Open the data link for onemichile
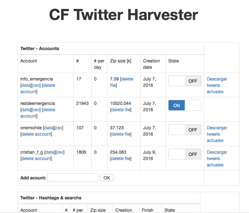Screen dimensions: 249x213 (49, 128)
